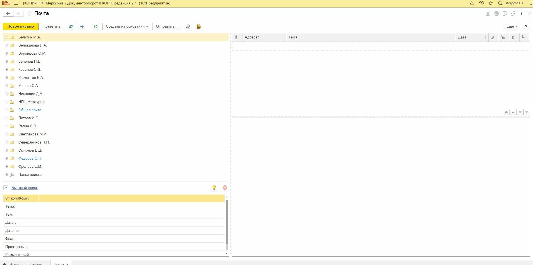Sort by the Адресат column header
Viewport: 533px width, 265px height.
[x=264, y=37]
